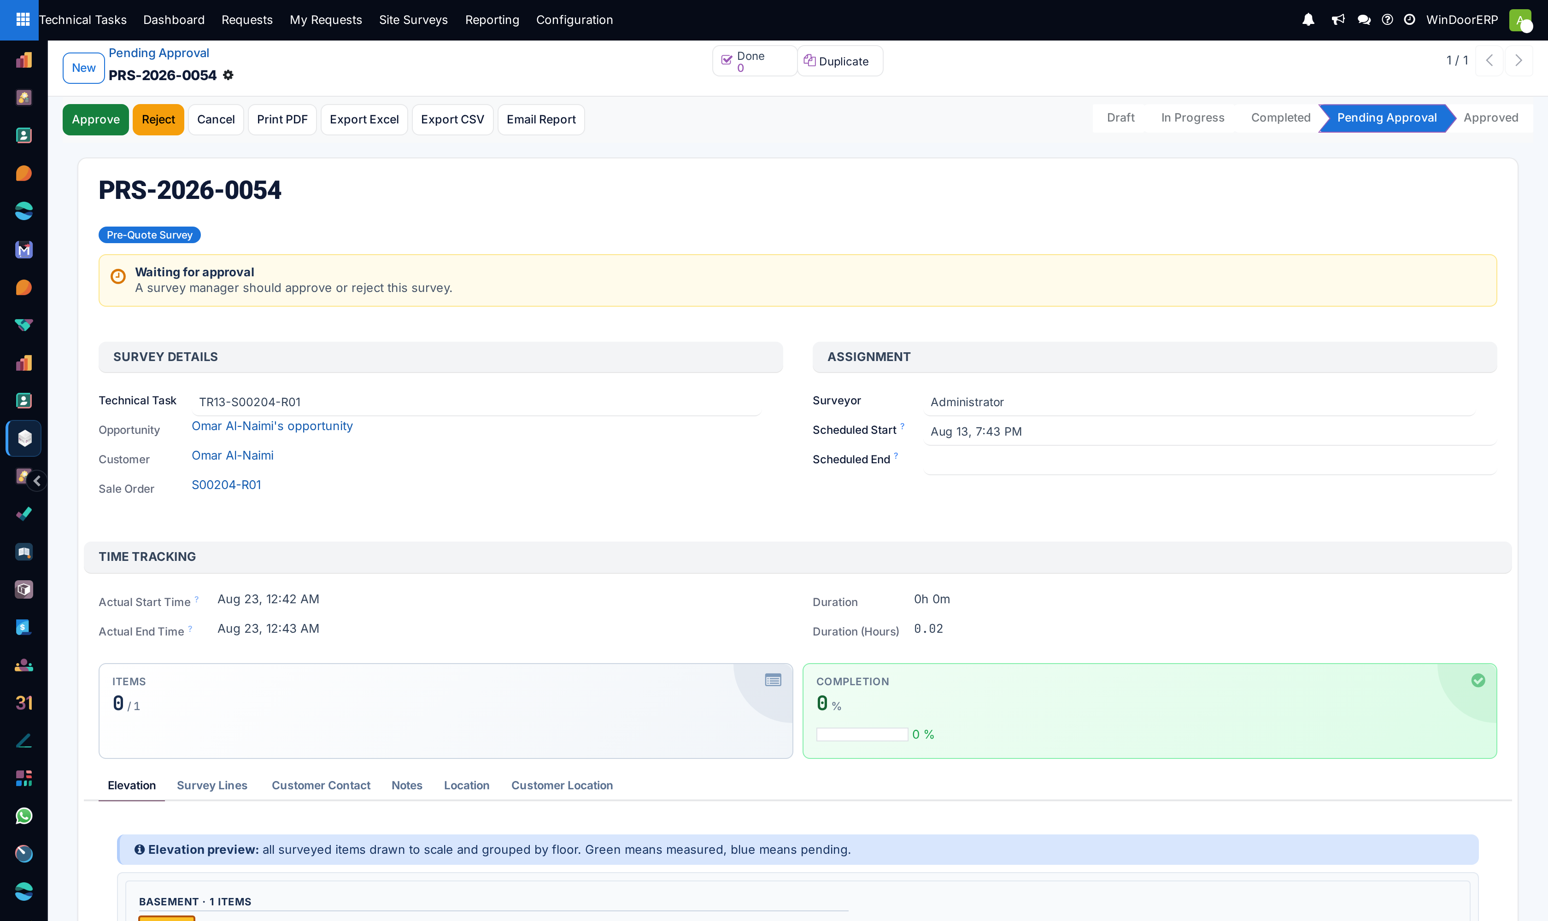Image resolution: width=1548 pixels, height=921 pixels.
Task: Click the clock icon in Waiting for approval banner
Action: click(118, 276)
